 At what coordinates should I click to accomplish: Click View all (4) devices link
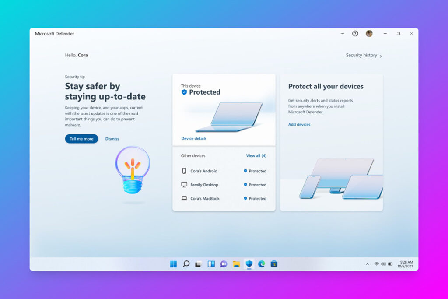(256, 155)
